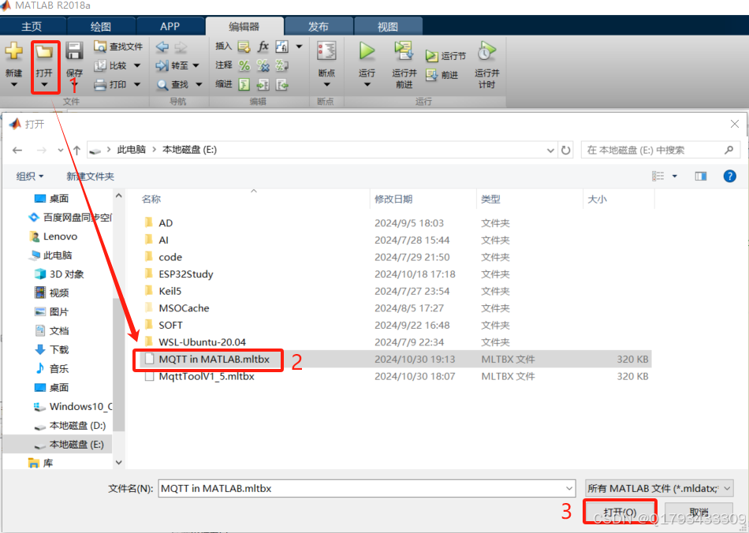749x533 pixels.
Task: Click the search box for 本地磁盘 (E:)
Action: point(660,150)
